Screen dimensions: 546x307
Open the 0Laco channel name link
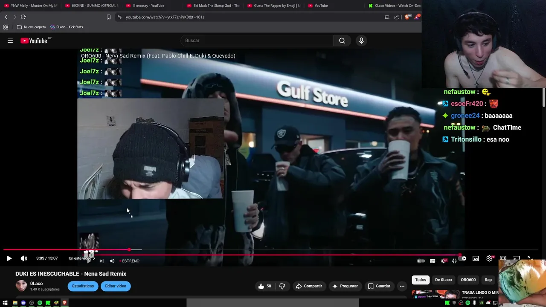(x=36, y=284)
